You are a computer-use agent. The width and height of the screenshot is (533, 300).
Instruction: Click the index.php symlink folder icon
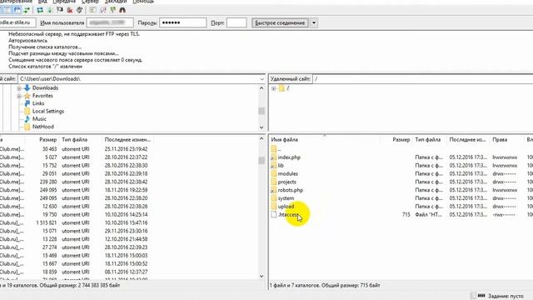point(274,157)
